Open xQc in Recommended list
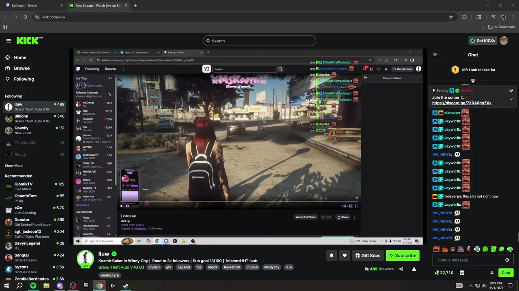The image size is (519, 291). coord(34,210)
